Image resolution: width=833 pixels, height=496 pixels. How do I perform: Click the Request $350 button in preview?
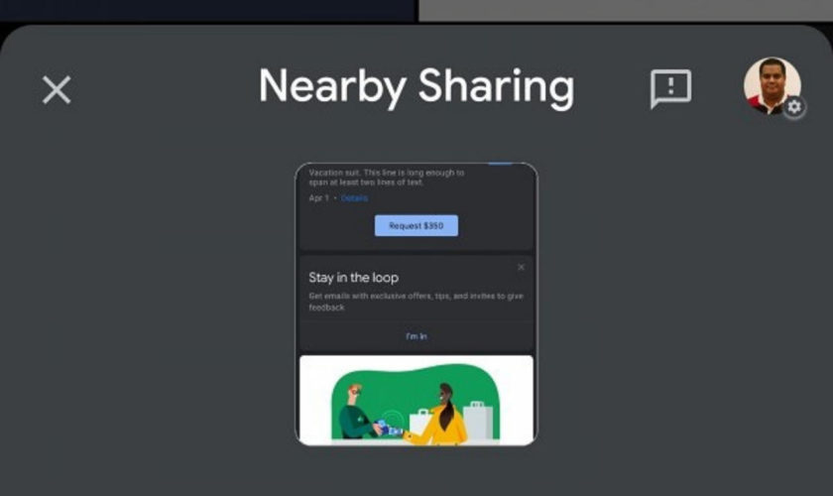pos(416,225)
